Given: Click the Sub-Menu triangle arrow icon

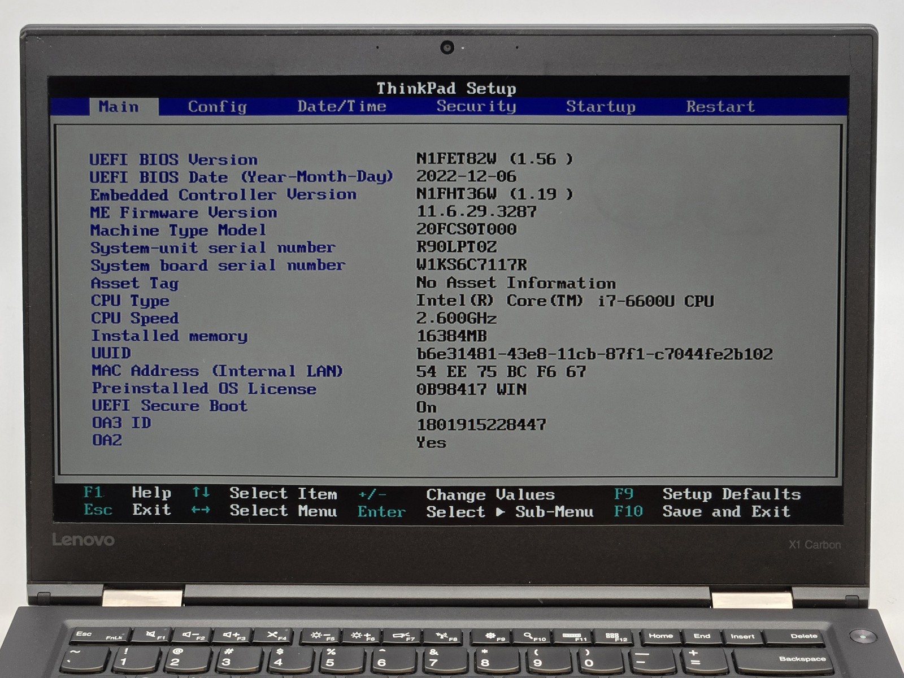Looking at the screenshot, I should 500,512.
